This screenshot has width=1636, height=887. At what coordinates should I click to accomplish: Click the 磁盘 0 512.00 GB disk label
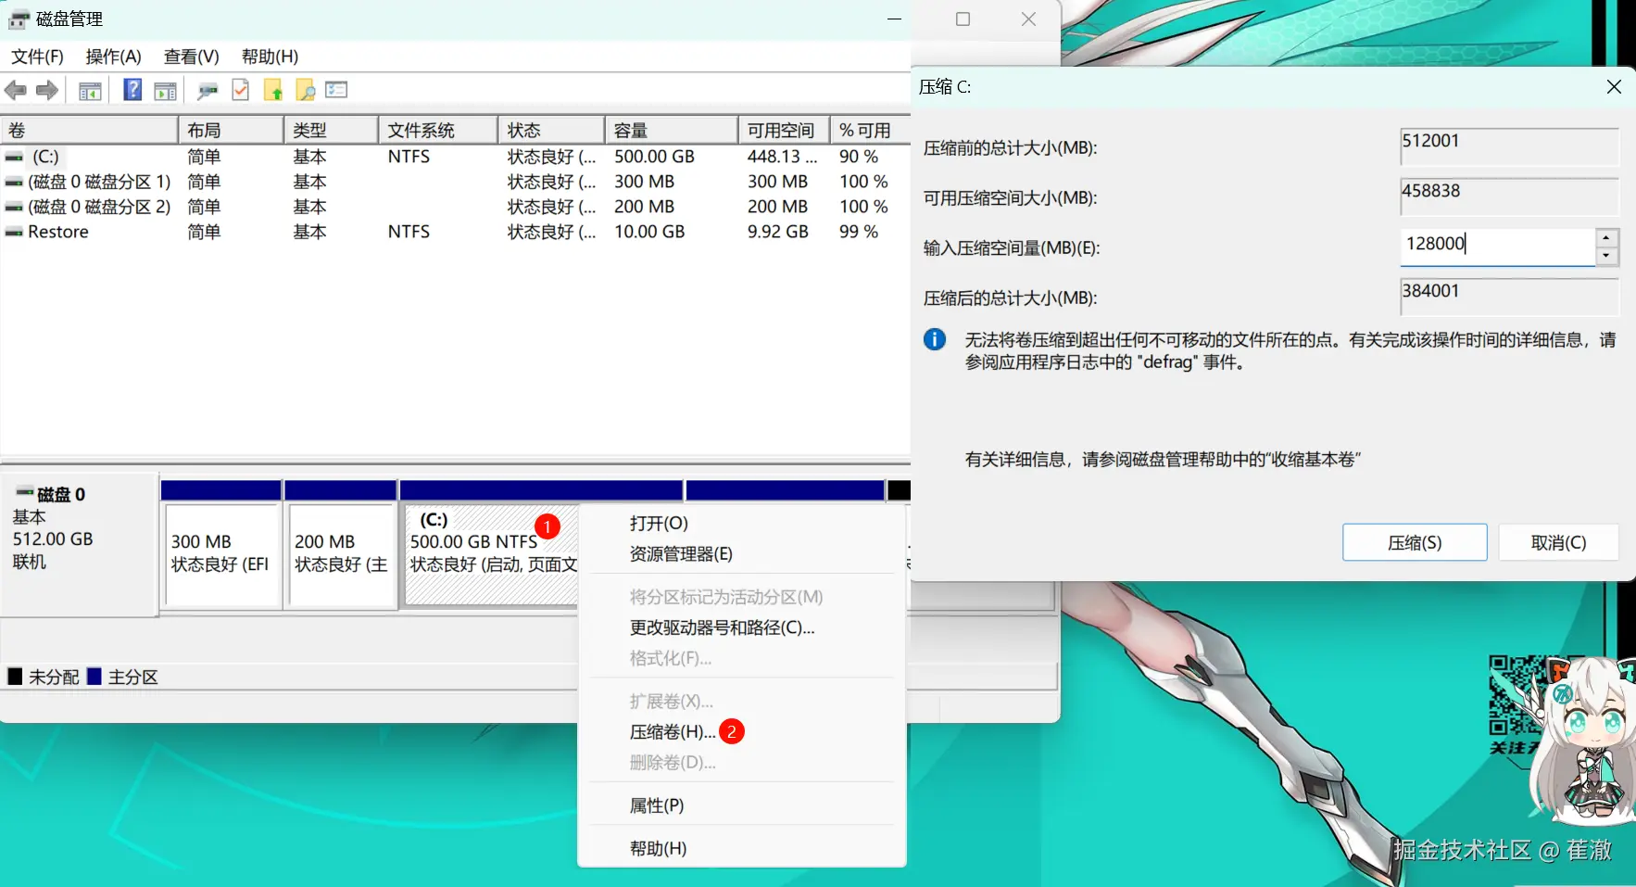point(78,543)
